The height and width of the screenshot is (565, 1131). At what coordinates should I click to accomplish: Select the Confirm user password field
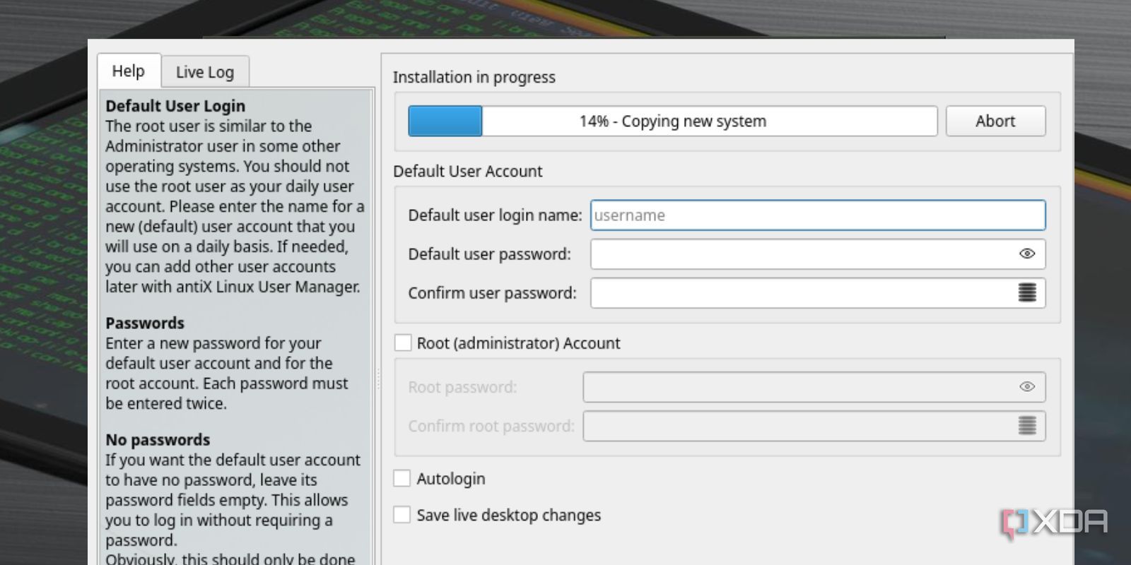[818, 293]
